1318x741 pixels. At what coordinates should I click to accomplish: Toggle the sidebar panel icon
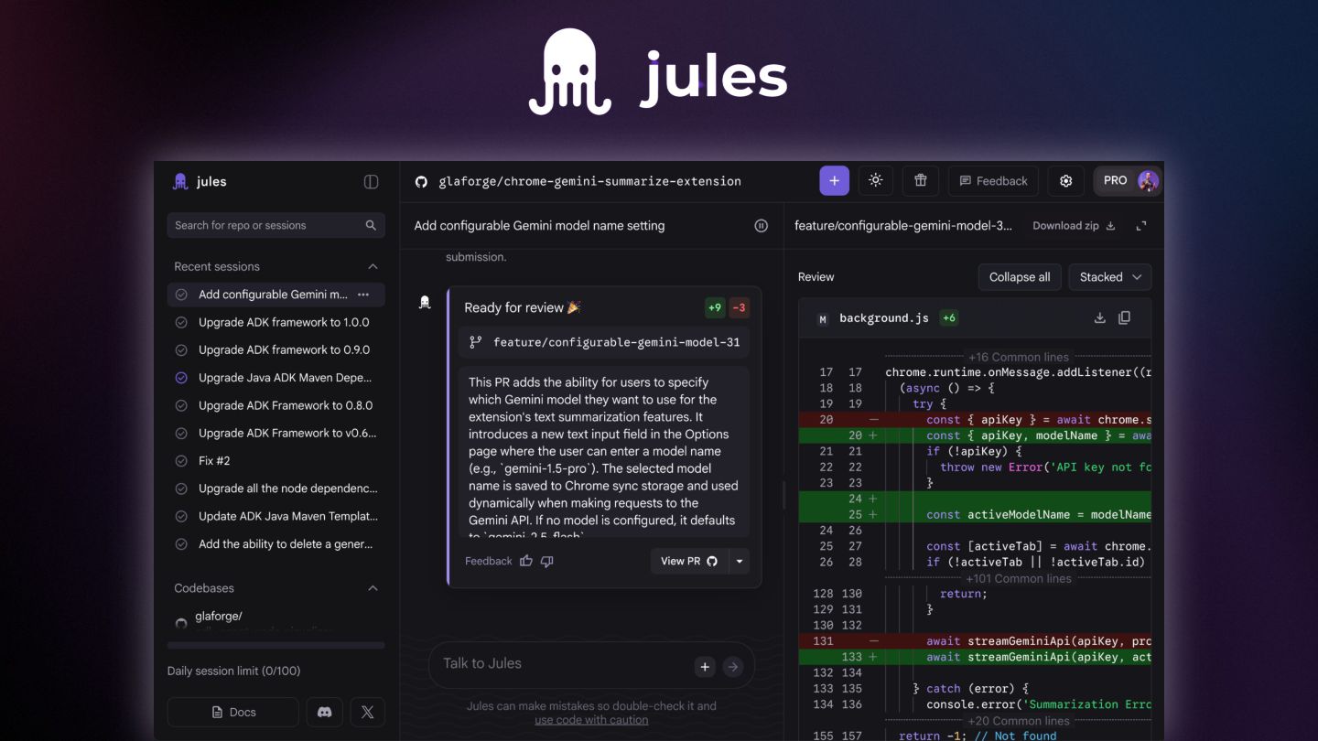371,181
